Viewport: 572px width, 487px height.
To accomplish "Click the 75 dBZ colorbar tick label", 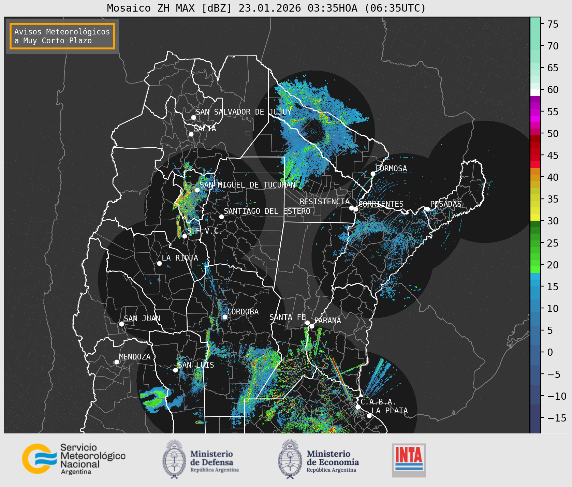I will [553, 24].
